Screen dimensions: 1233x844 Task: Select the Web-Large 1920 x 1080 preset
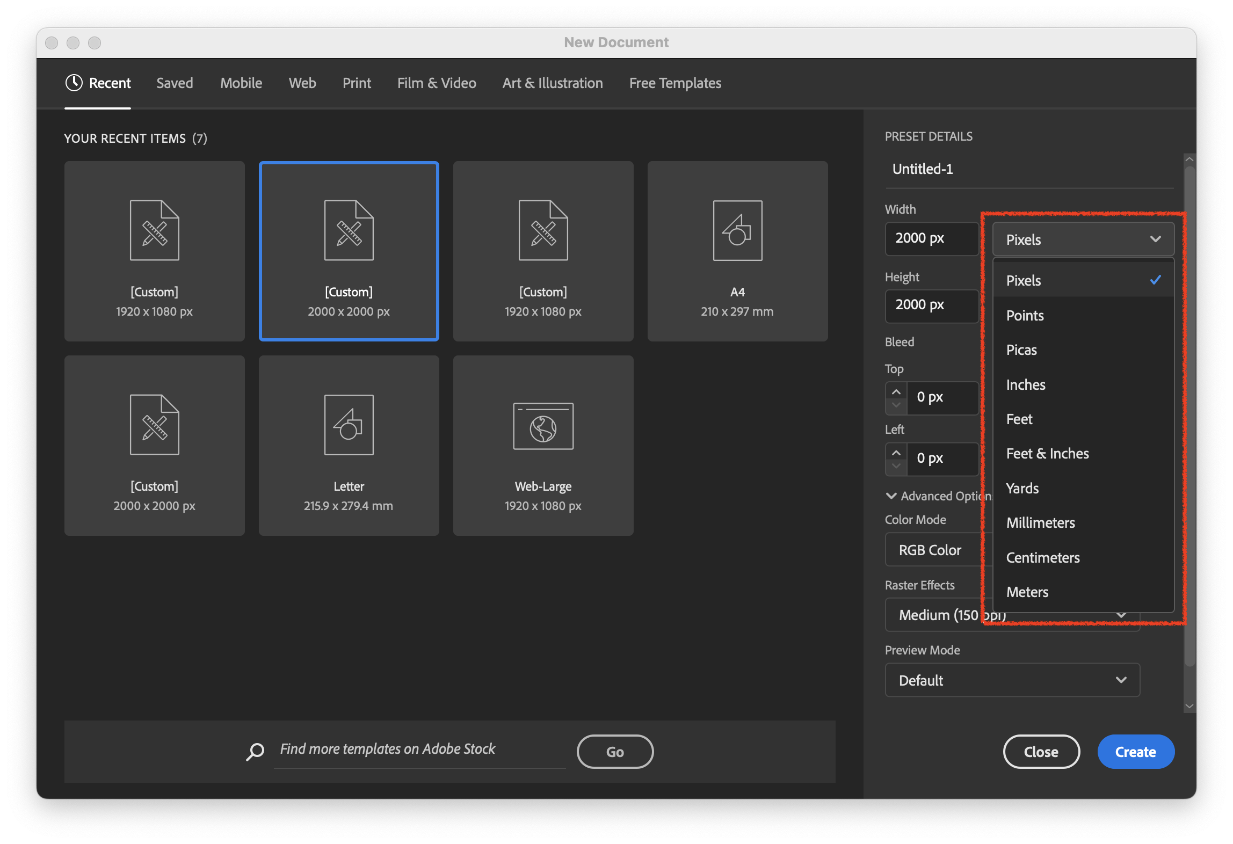click(x=543, y=446)
